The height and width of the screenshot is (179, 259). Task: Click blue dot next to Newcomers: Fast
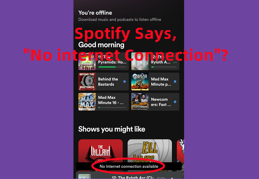coord(175,102)
